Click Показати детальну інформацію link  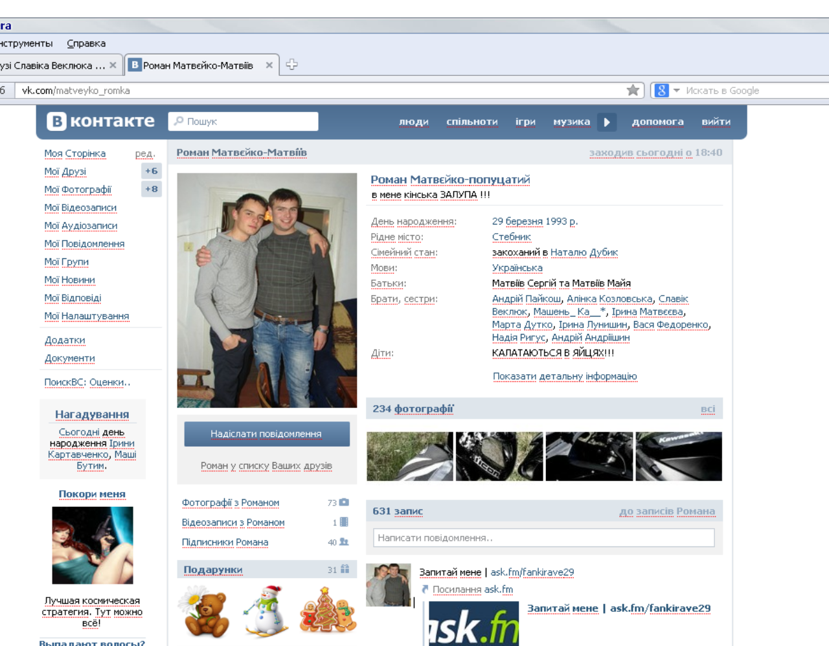(x=565, y=377)
